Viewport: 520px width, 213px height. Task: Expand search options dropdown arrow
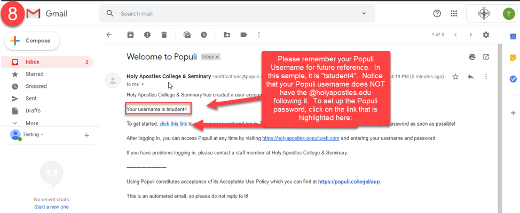(x=364, y=13)
